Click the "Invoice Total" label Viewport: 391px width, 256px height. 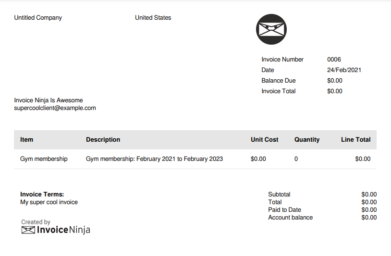pos(279,91)
